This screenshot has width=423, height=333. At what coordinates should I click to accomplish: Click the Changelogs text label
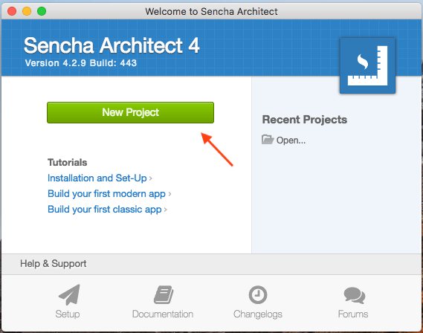tap(258, 314)
